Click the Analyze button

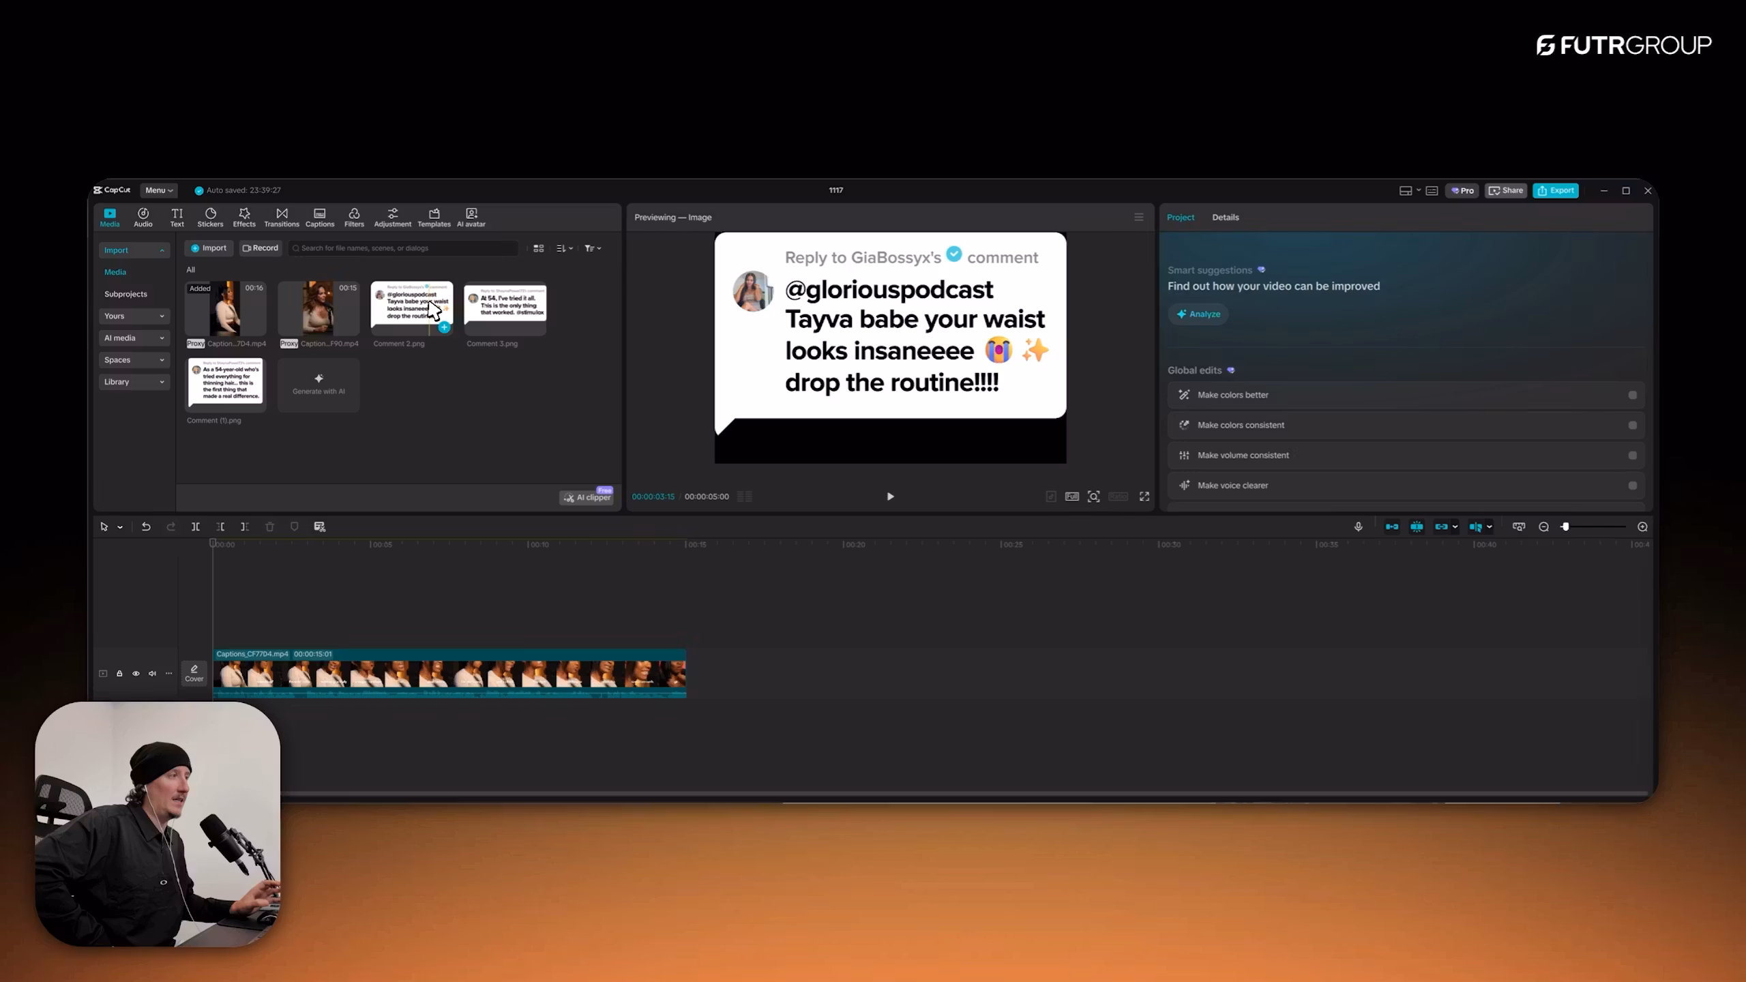click(x=1198, y=314)
